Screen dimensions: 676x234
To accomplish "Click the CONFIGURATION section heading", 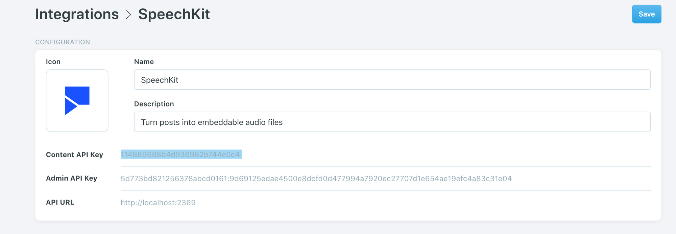I will click(x=63, y=42).
